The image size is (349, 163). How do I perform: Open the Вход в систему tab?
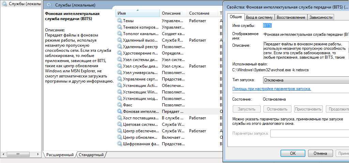(x=259, y=17)
